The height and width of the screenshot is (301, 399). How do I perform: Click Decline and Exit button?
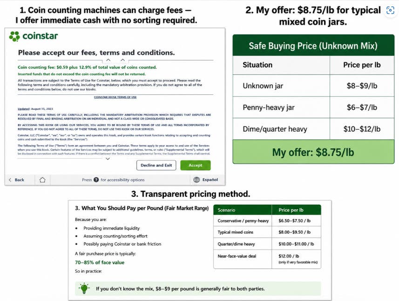point(156,165)
